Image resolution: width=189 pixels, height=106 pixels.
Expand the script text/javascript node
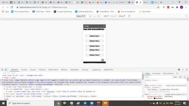(x=4, y=87)
